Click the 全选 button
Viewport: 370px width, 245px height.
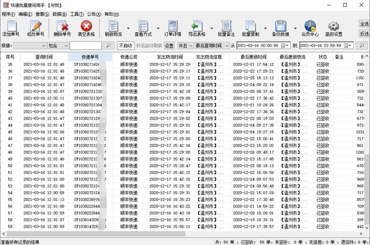364,24
